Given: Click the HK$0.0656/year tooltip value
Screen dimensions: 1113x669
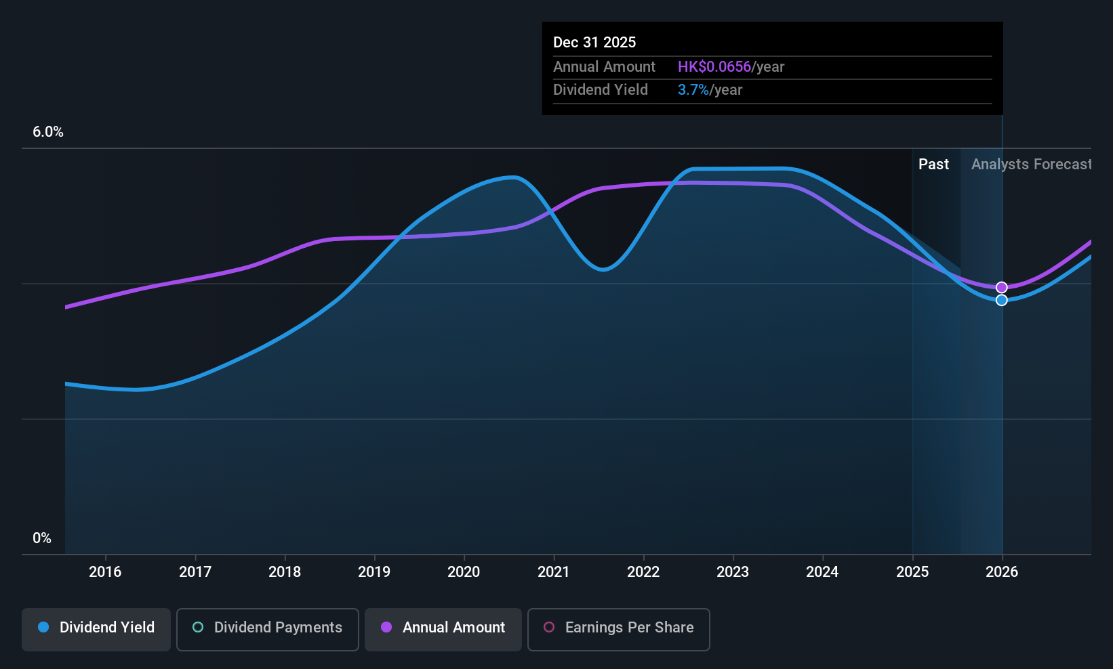Looking at the screenshot, I should pos(731,67).
